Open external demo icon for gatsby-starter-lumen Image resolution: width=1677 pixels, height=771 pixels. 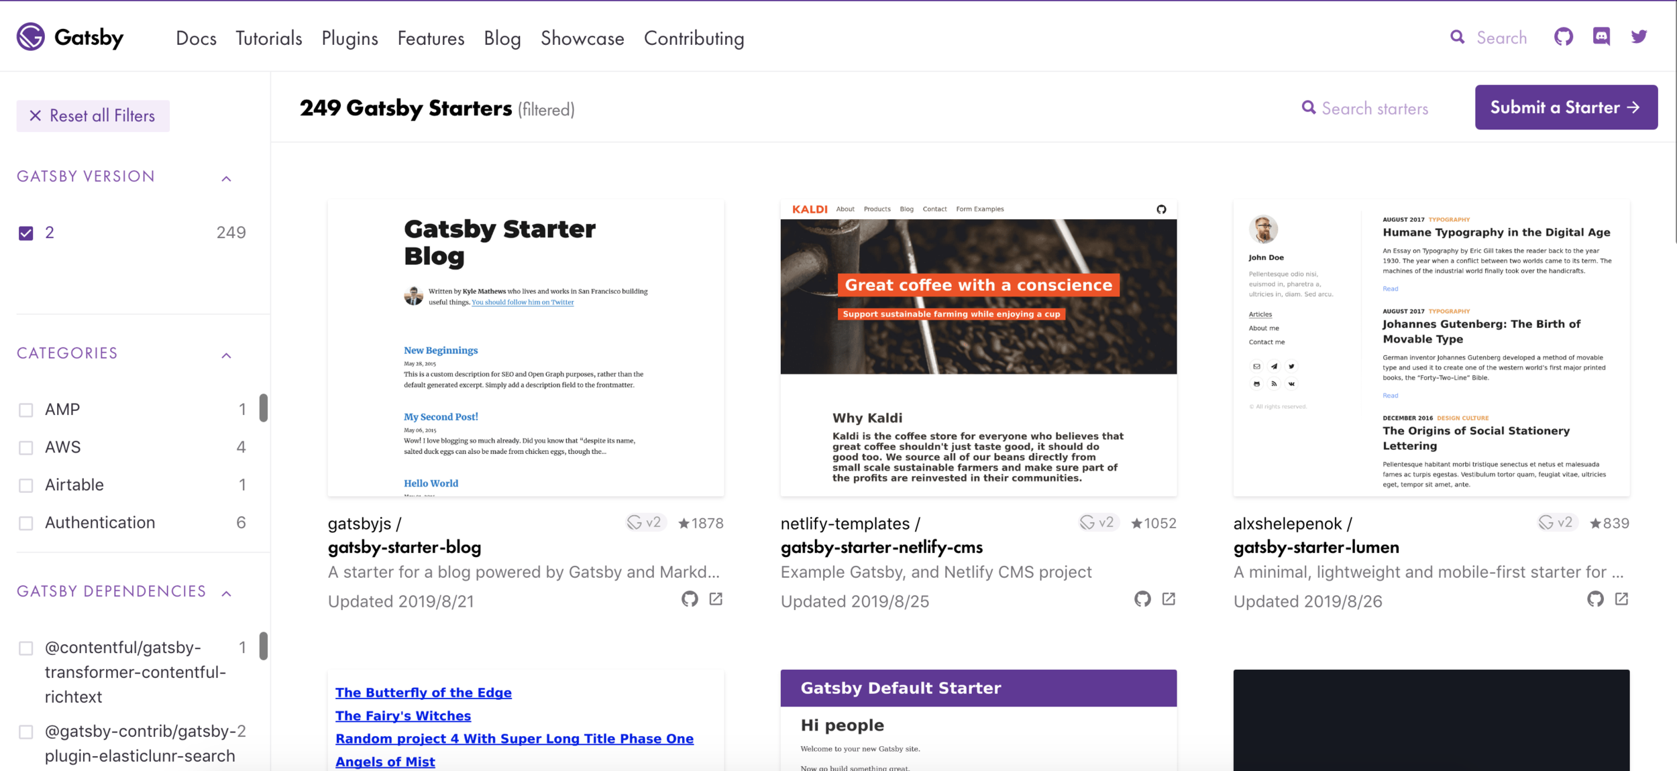[1621, 599]
